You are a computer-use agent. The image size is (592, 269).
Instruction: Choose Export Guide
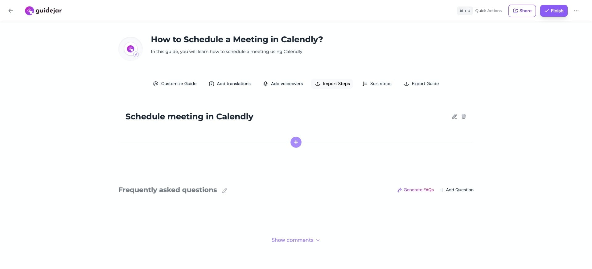click(421, 84)
